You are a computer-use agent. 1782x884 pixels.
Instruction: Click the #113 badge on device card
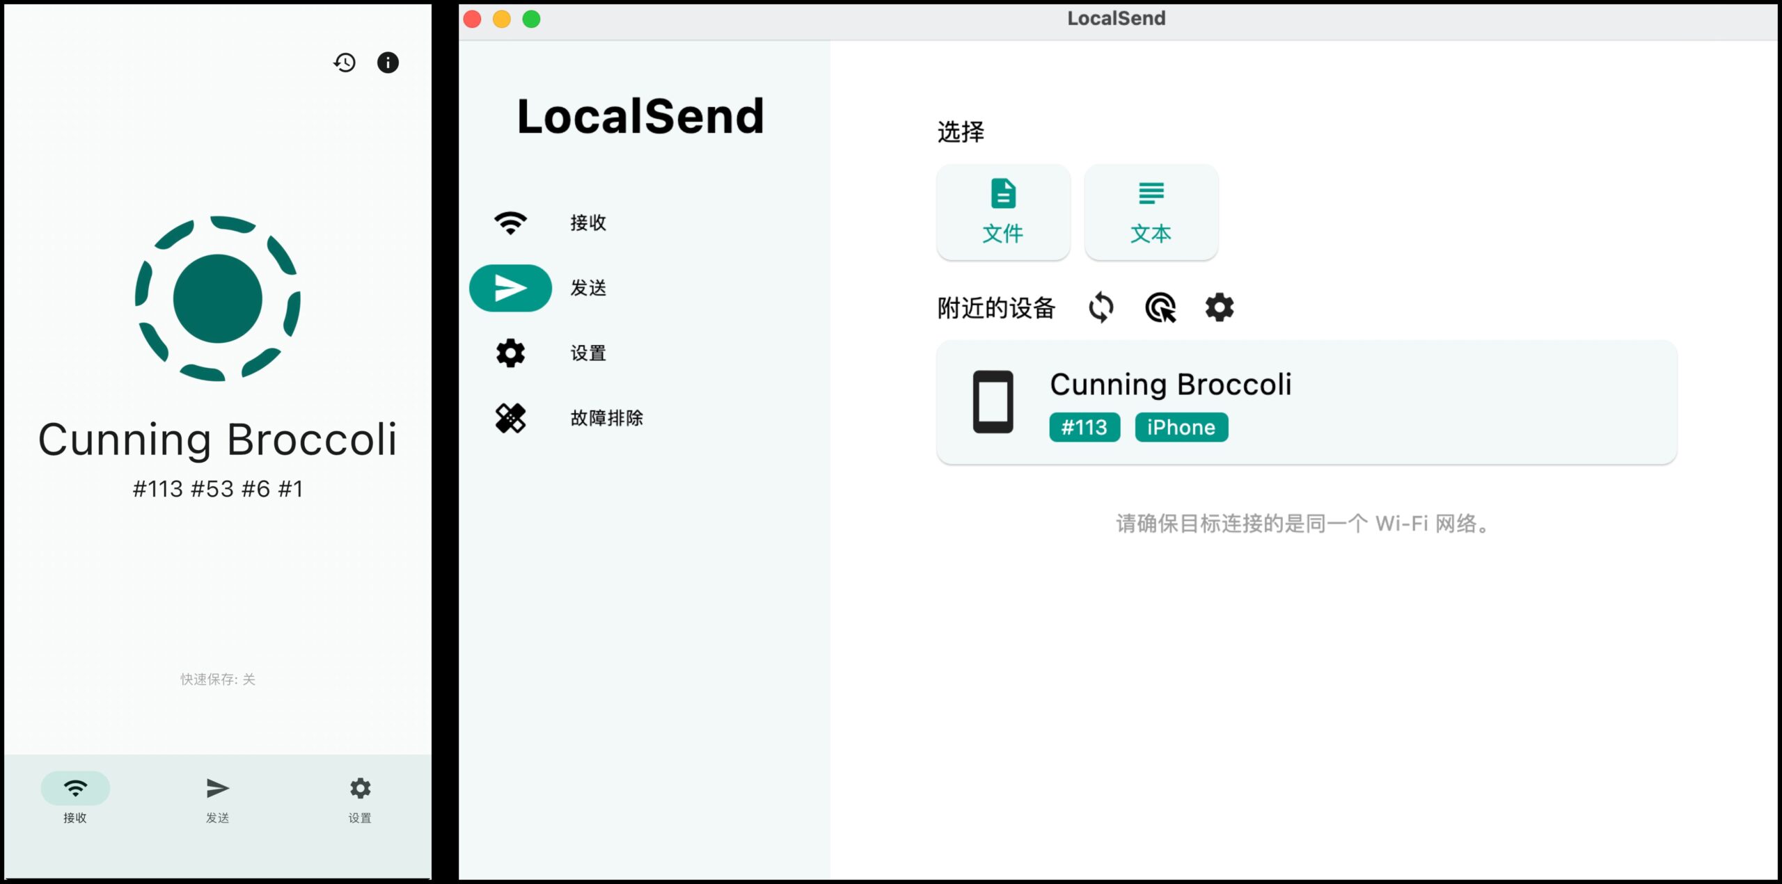[1085, 427]
